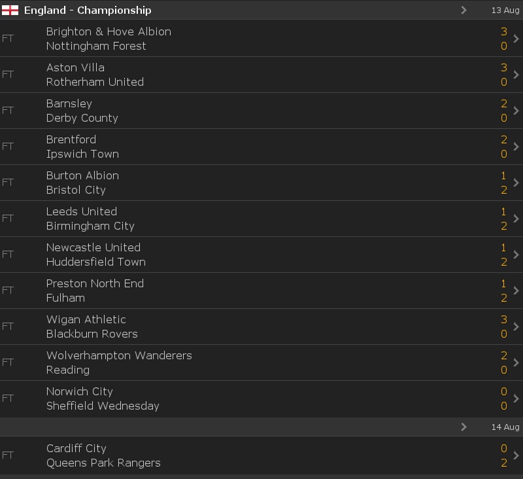Expand the 14 Aug section chevron
523x479 pixels.
tap(464, 427)
